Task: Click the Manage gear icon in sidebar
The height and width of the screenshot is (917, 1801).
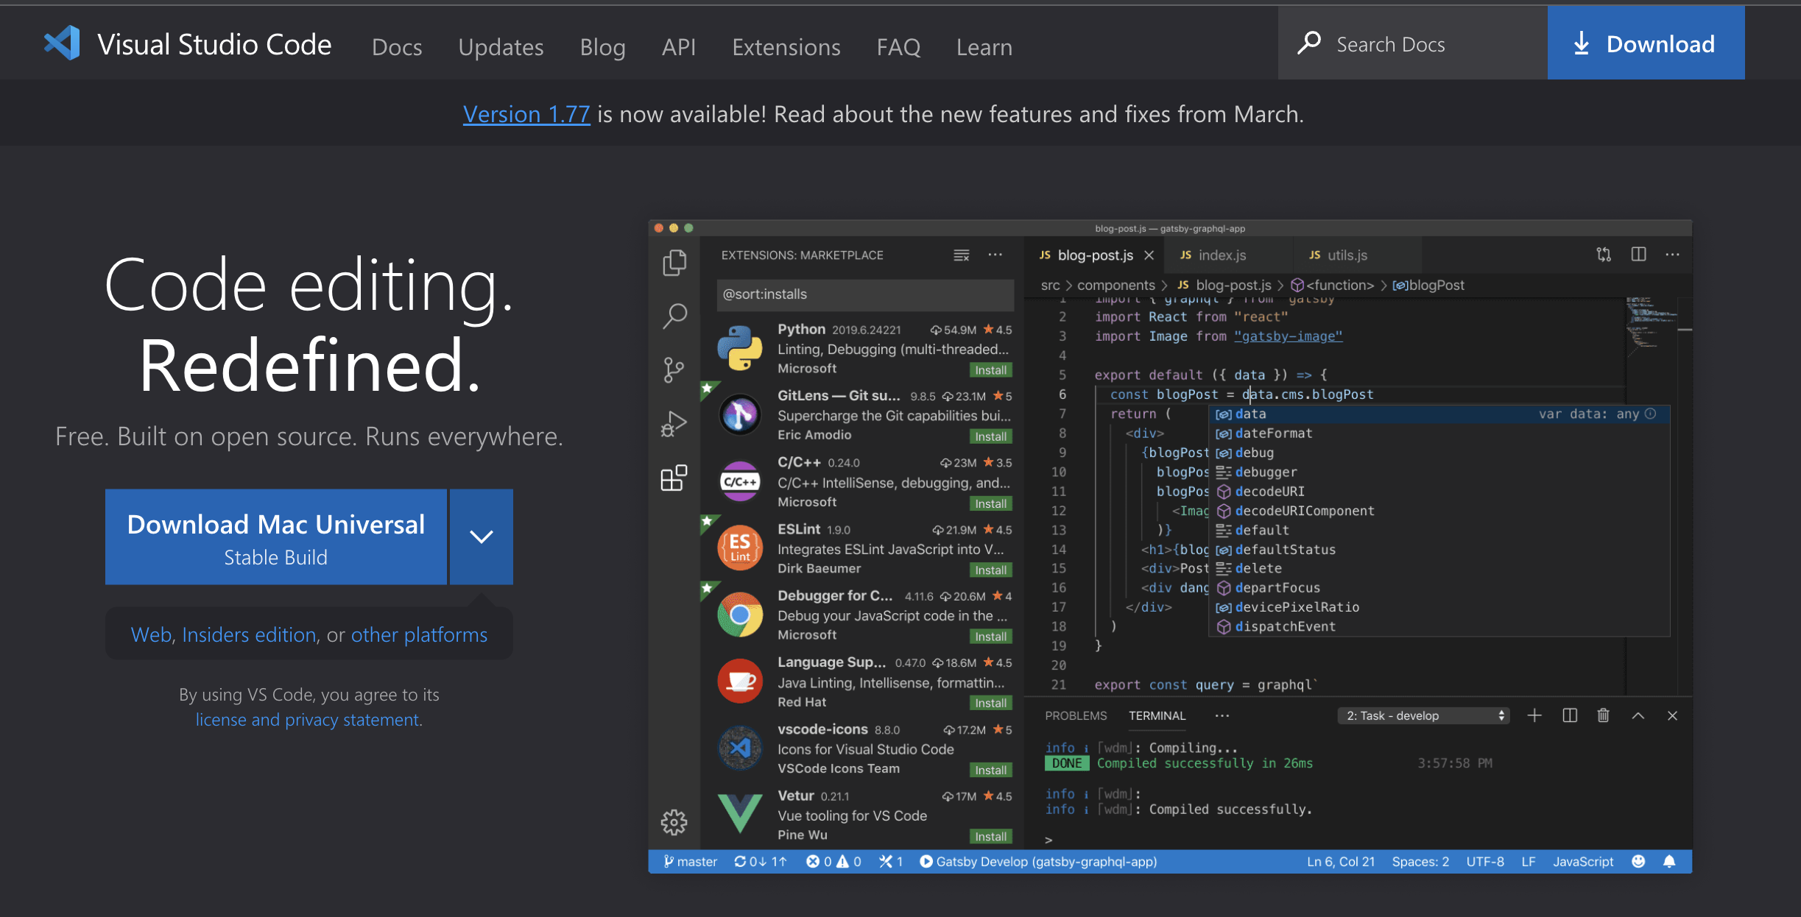Action: (674, 822)
